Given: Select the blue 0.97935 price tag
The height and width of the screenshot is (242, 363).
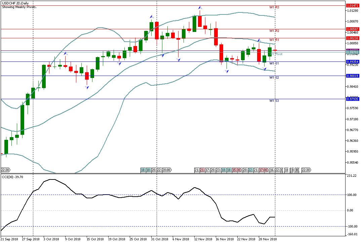Looking at the screenshot, I should click(x=353, y=99).
